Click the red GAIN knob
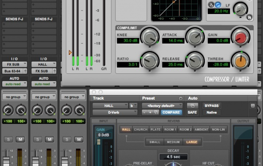The width and height of the screenshot is (263, 166). [x=241, y=37]
